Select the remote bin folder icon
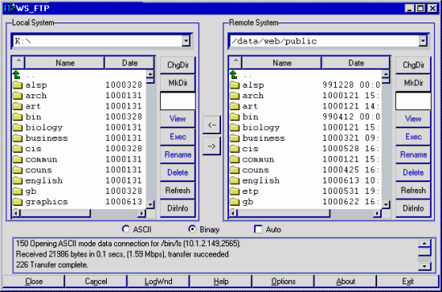 (x=235, y=117)
